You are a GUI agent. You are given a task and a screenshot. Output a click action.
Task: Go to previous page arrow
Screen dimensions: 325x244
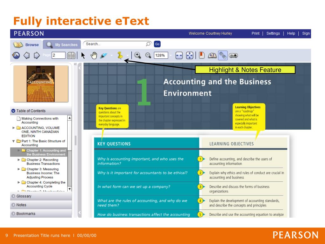click(27, 55)
